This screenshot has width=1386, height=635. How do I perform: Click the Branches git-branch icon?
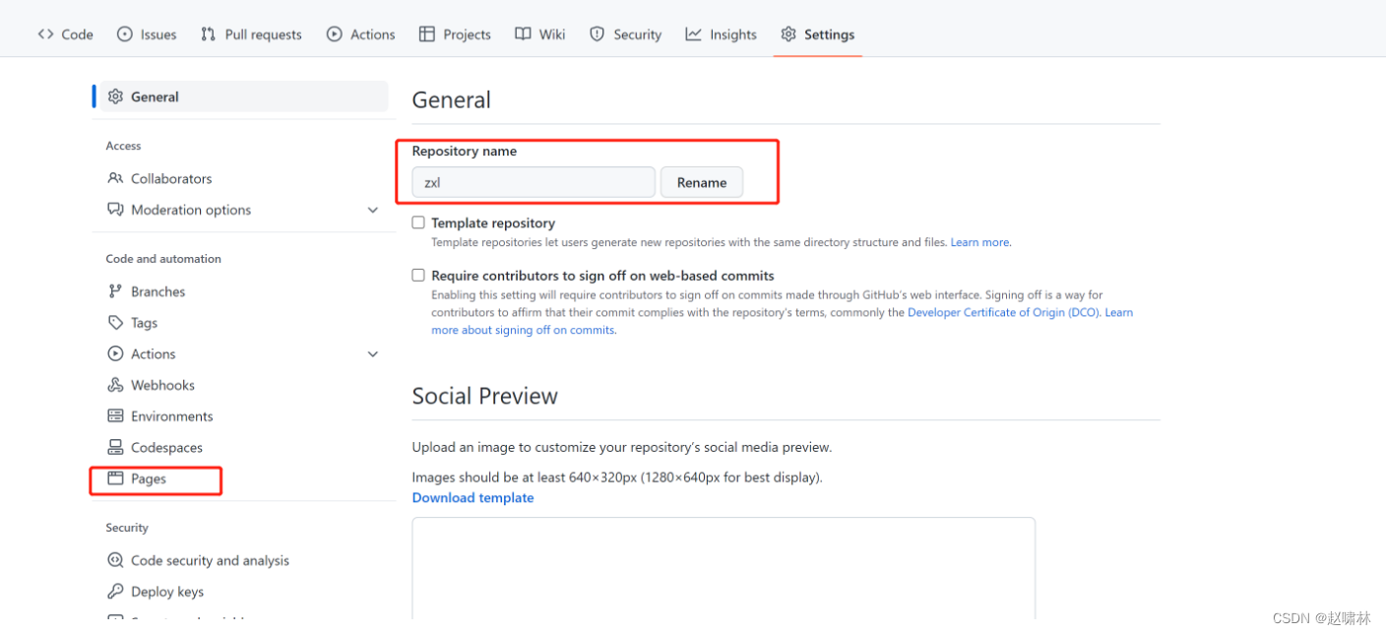pyautogui.click(x=115, y=291)
